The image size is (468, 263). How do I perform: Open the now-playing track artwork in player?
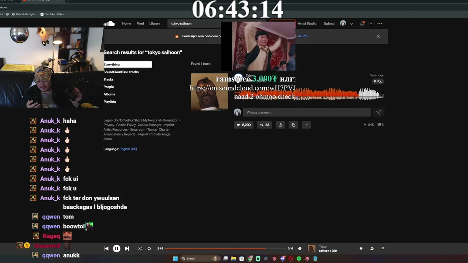point(312,249)
